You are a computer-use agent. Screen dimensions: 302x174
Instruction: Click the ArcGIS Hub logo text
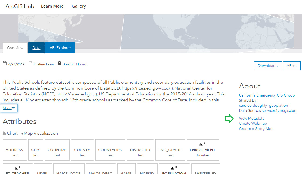point(20,6)
